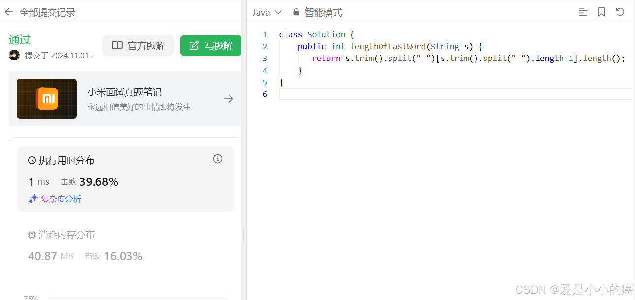
Task: Click the 击败 39.68% runtime value
Action: 89,182
